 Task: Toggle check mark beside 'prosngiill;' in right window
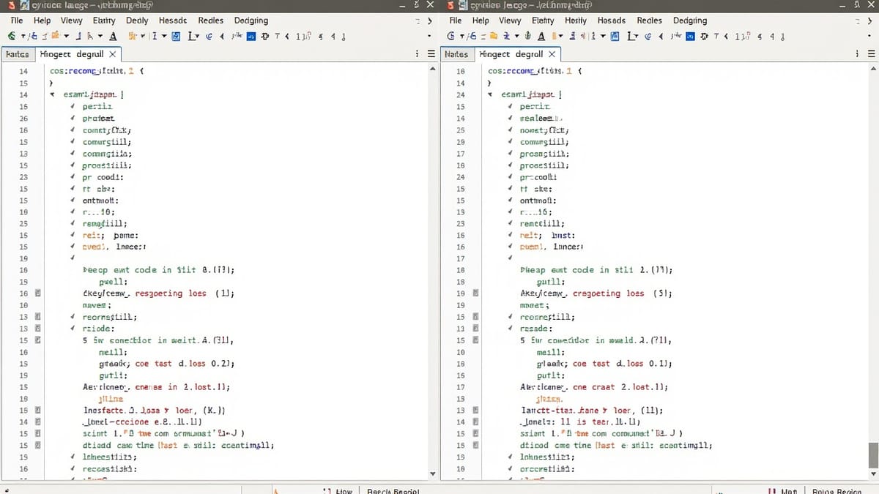pos(511,153)
